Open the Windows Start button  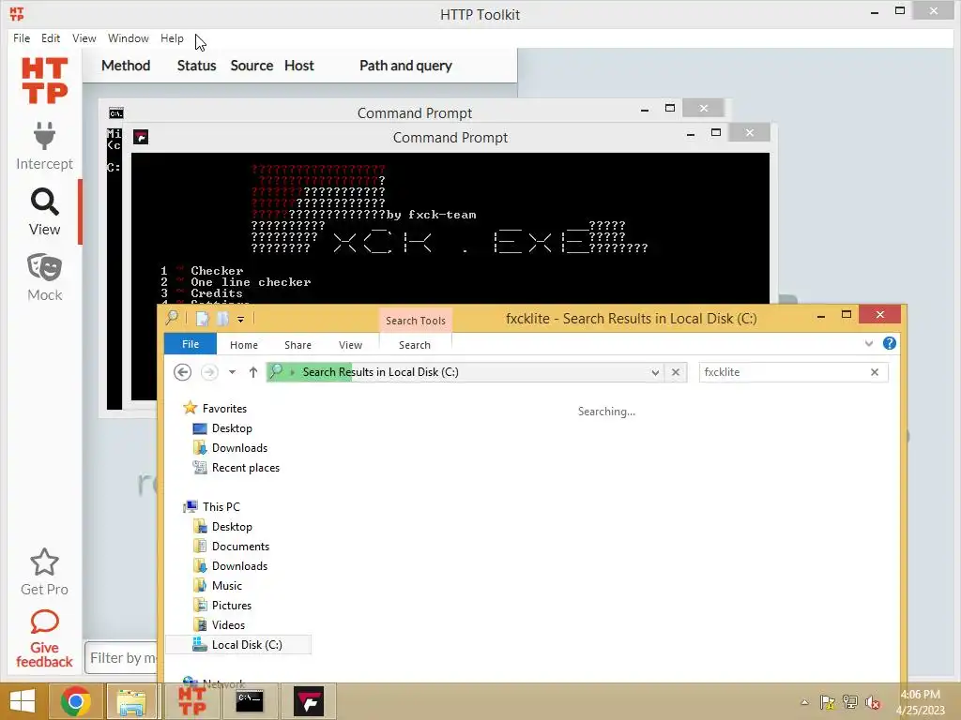coord(23,701)
